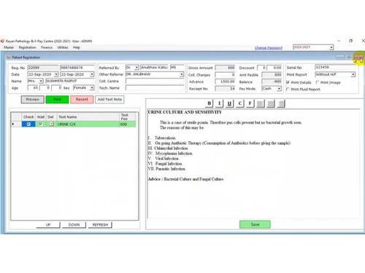Align report text right
The height and width of the screenshot is (273, 365).
pos(280,103)
